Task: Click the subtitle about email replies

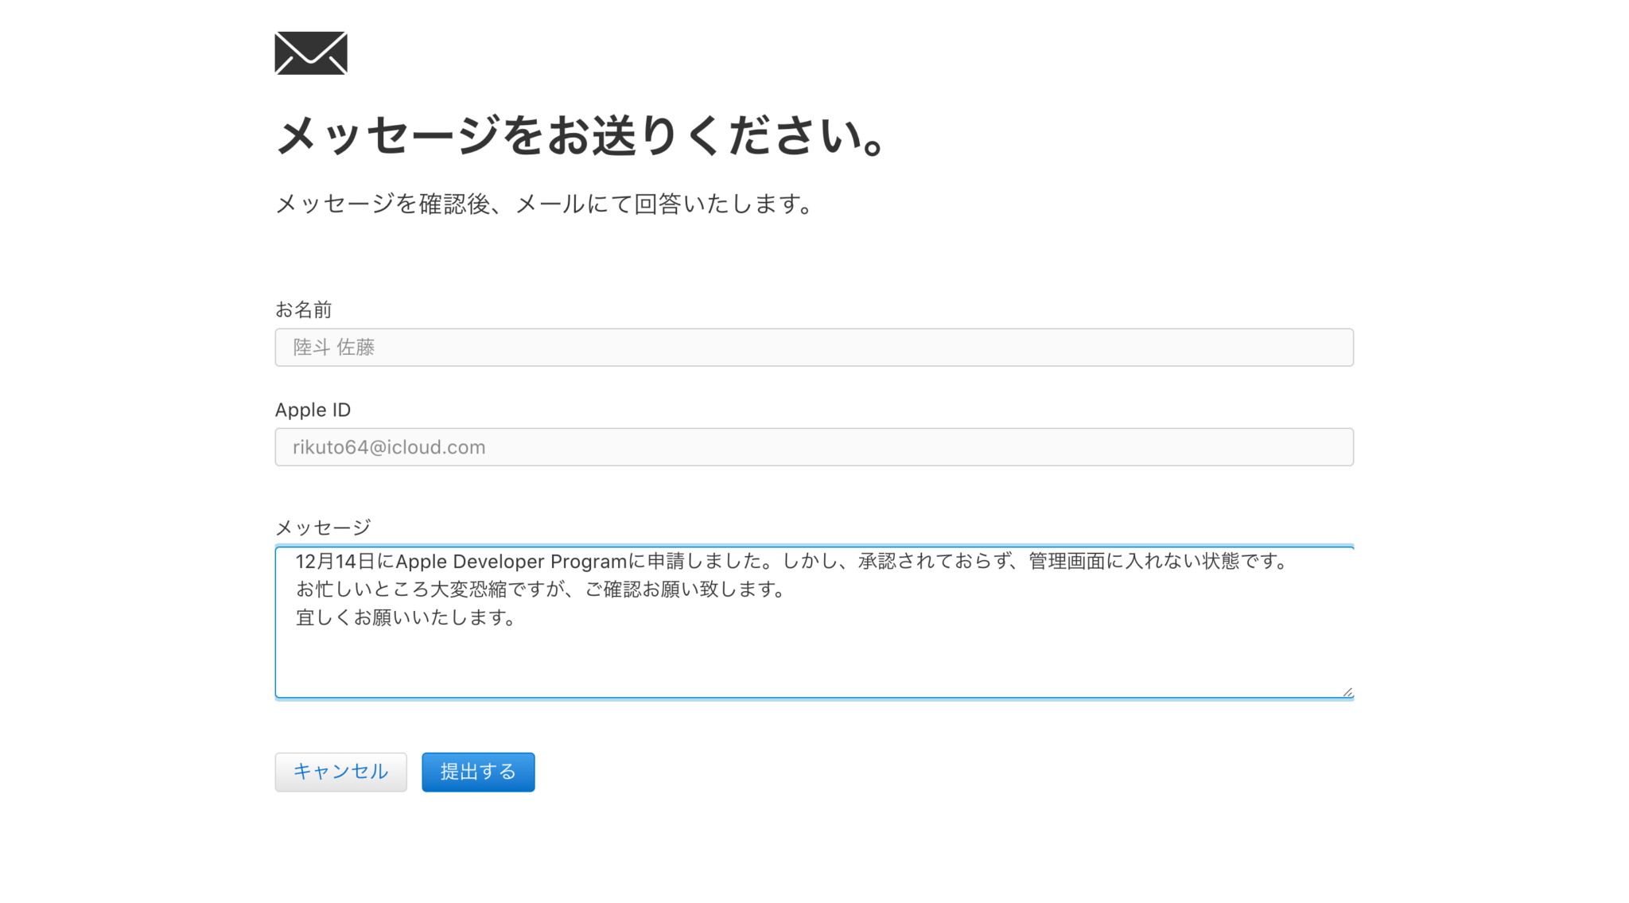Action: (x=543, y=204)
